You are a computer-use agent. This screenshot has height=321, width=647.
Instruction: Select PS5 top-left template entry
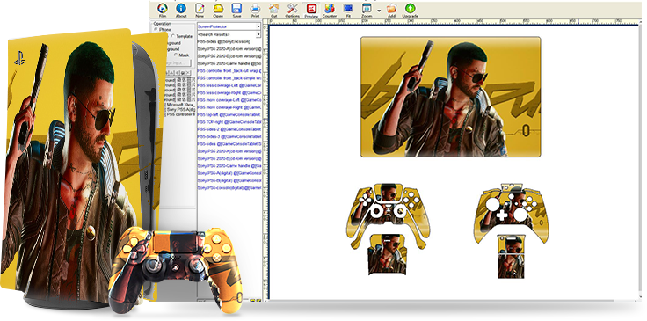(229, 114)
